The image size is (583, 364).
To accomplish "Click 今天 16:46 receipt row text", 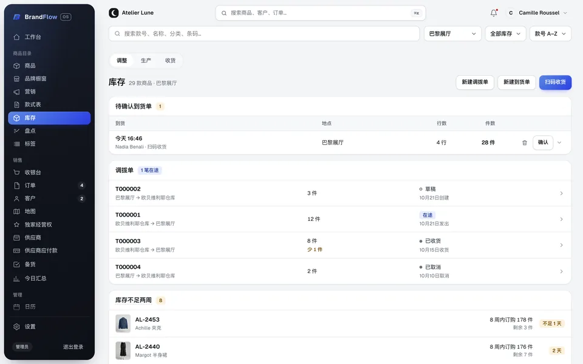I will (x=129, y=138).
